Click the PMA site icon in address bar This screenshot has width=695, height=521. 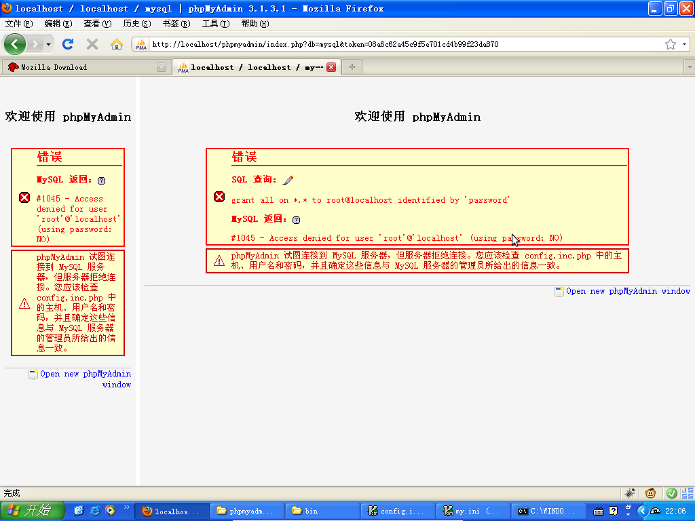pyautogui.click(x=141, y=44)
